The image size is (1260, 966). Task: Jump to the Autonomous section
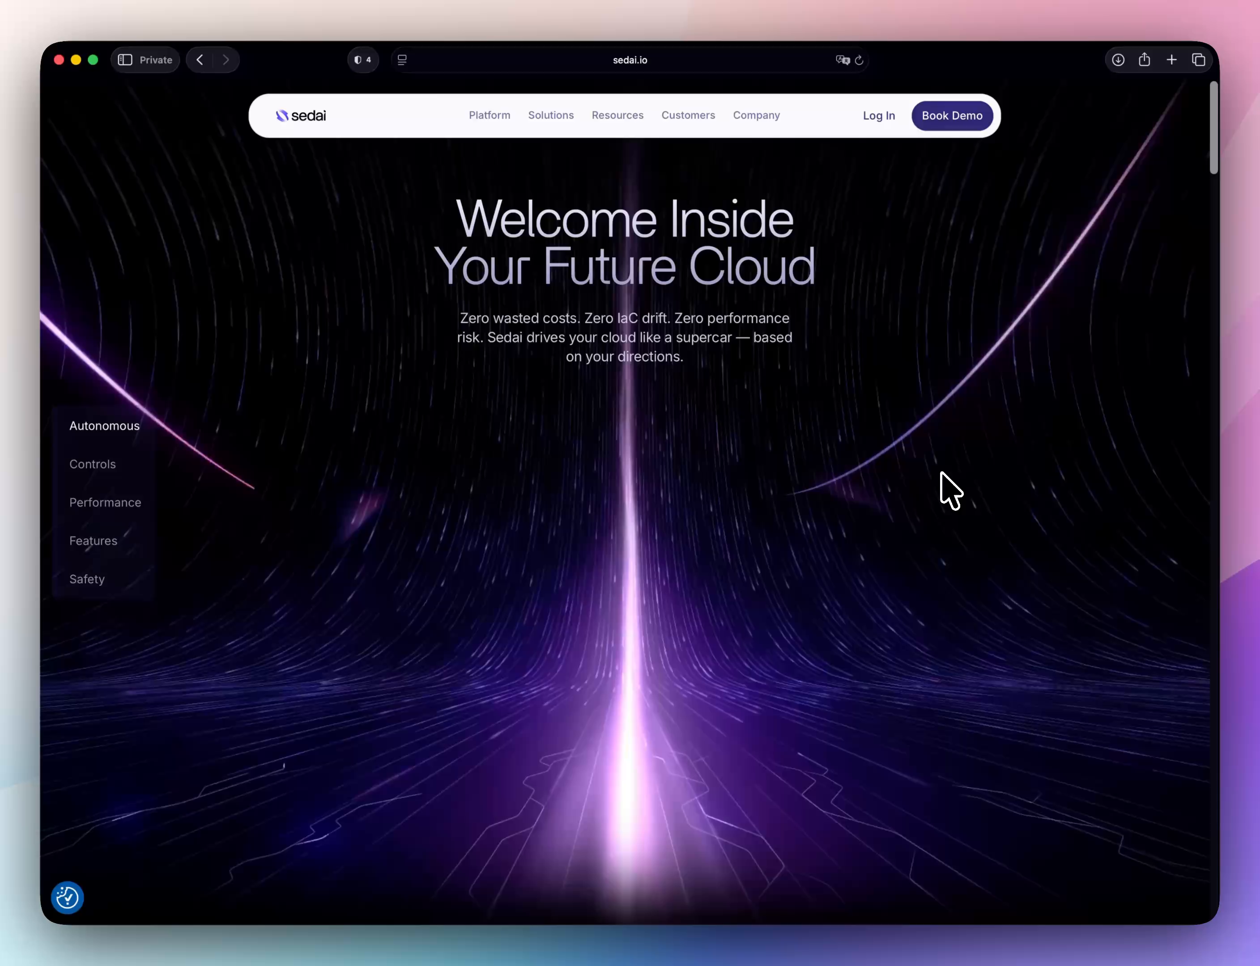[104, 425]
